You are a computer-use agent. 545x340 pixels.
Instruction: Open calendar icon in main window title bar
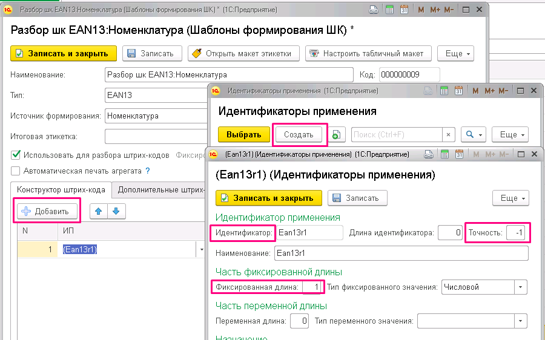coord(404,10)
